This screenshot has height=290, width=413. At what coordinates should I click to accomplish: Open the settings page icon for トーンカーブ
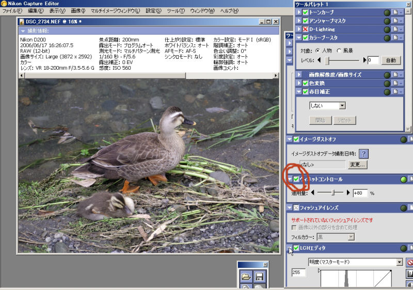coord(395,12)
